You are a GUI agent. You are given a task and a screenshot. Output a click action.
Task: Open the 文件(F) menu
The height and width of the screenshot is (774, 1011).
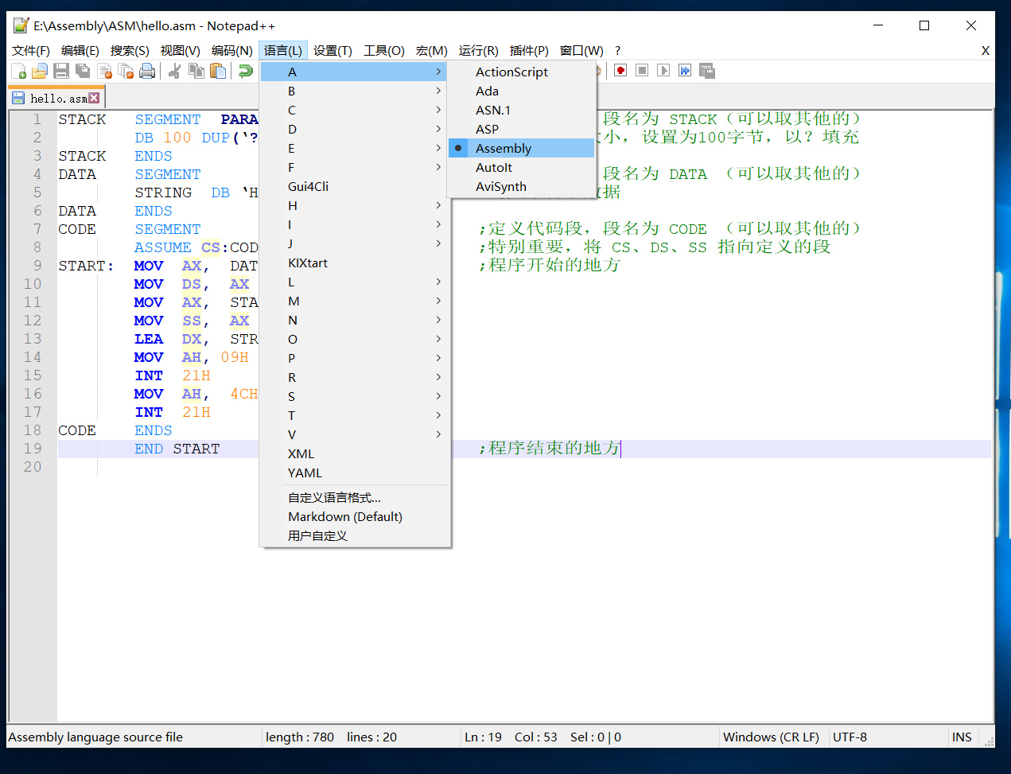click(31, 50)
